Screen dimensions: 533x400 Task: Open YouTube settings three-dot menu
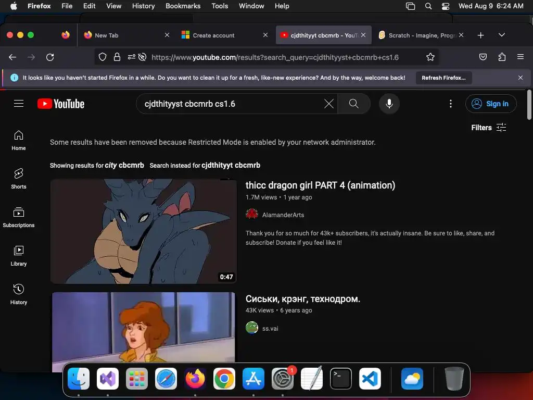451,104
